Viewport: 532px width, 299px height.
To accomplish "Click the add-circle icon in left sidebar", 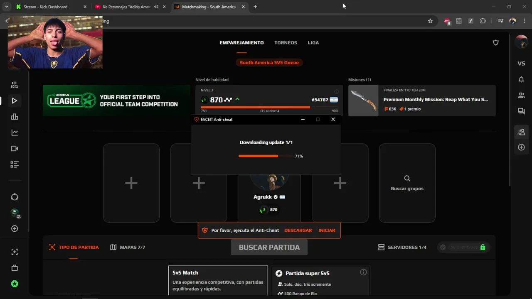I will pyautogui.click(x=15, y=229).
